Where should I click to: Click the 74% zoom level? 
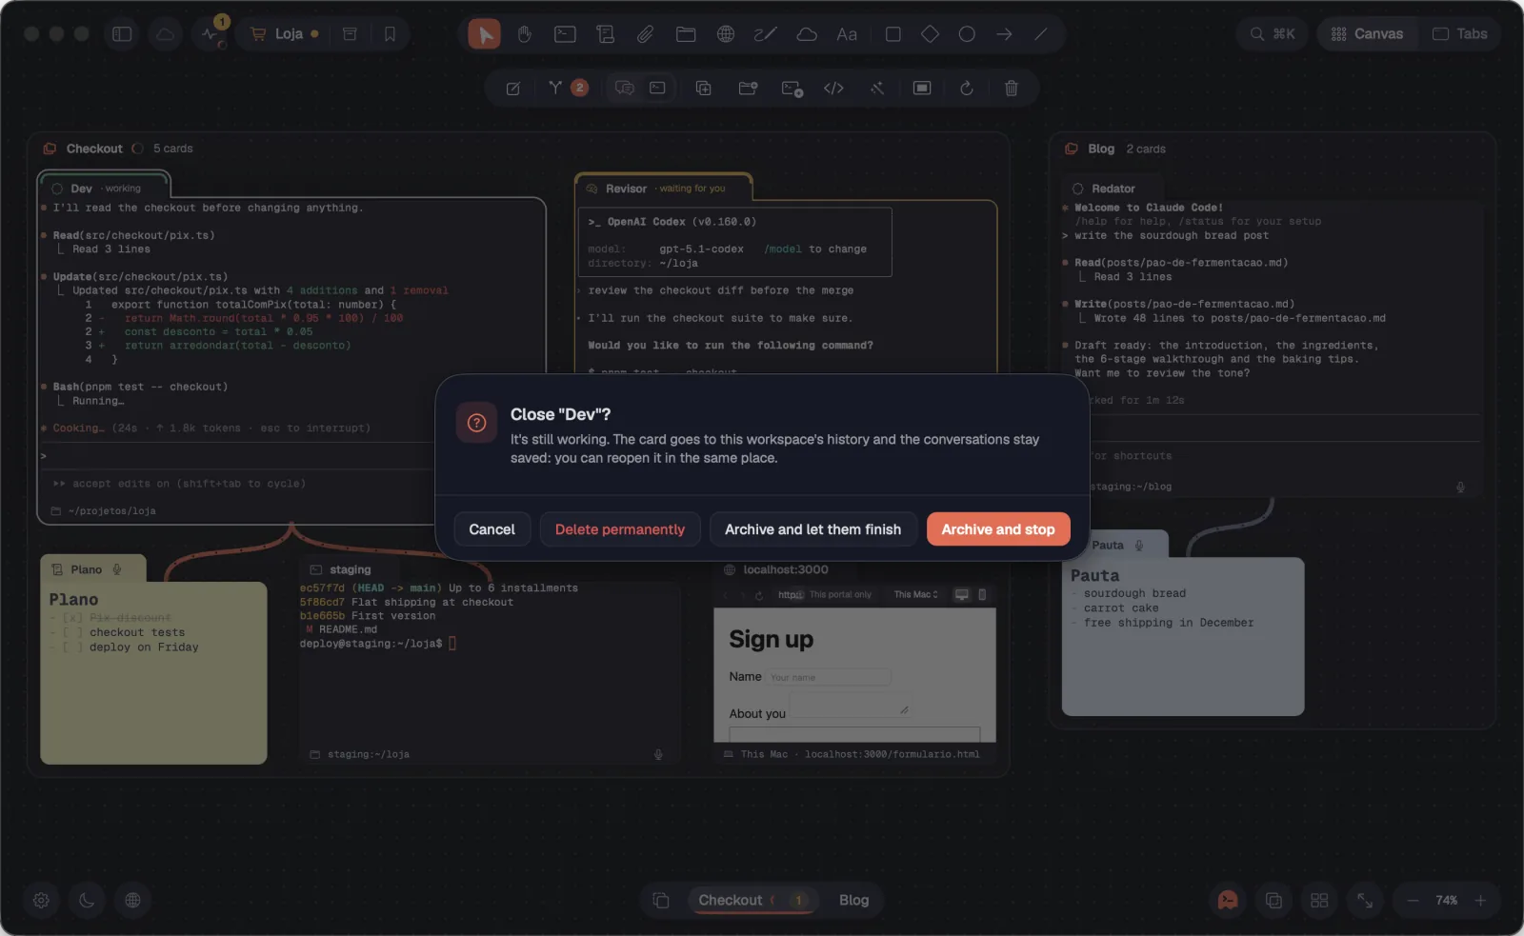pyautogui.click(x=1446, y=901)
